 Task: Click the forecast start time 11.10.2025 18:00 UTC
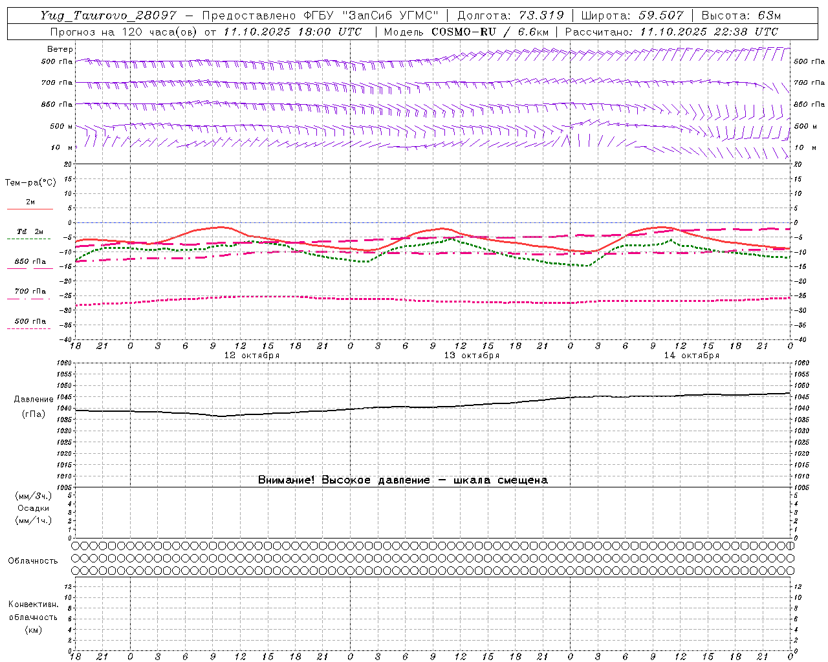(x=292, y=32)
